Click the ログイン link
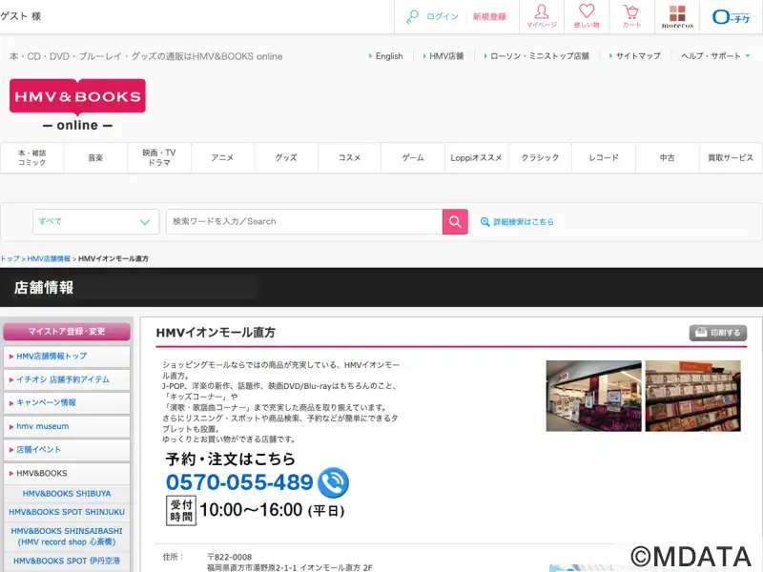This screenshot has height=572, width=763. (x=443, y=16)
